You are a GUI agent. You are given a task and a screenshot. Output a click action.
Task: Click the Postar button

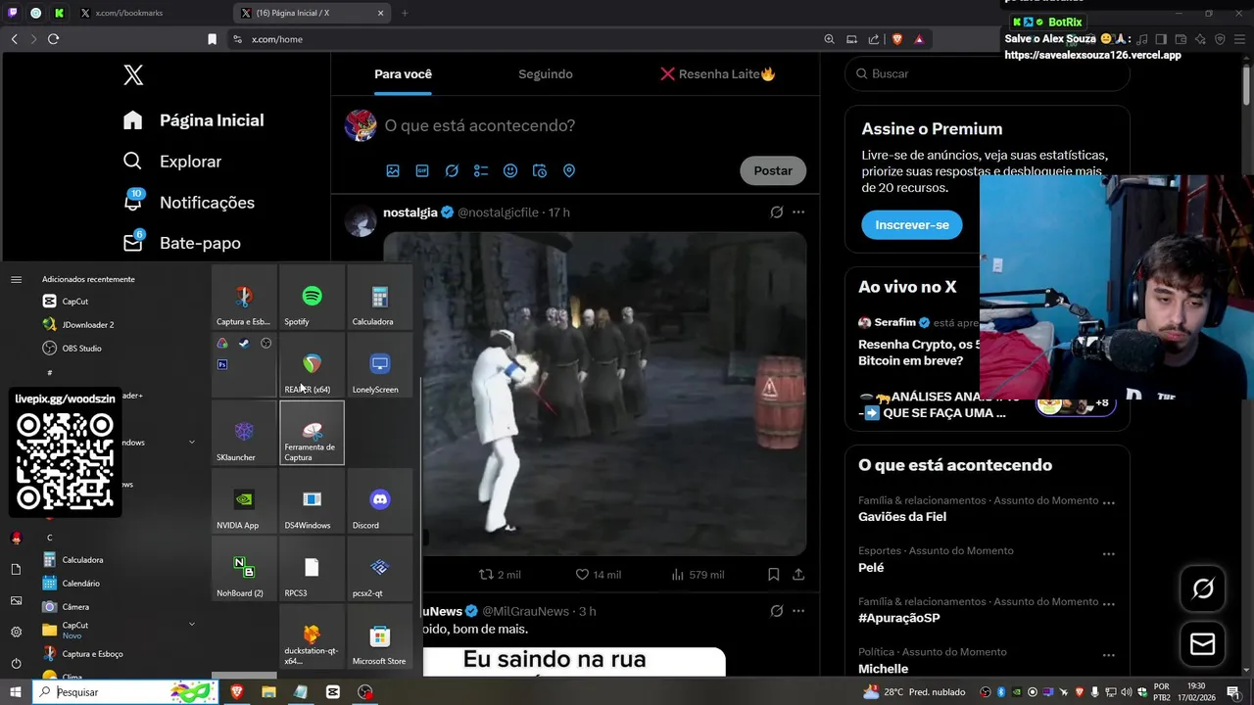point(773,170)
